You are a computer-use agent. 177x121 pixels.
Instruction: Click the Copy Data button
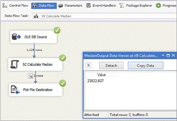[145, 65]
